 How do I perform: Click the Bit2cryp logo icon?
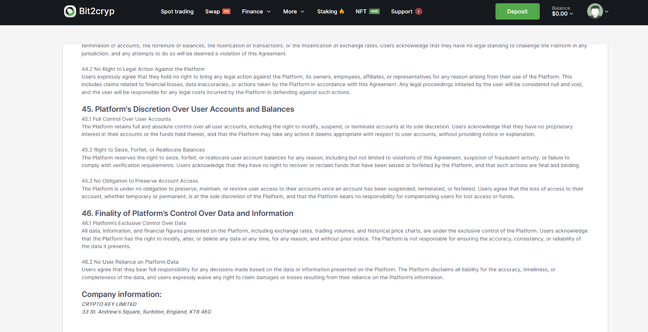tap(70, 11)
